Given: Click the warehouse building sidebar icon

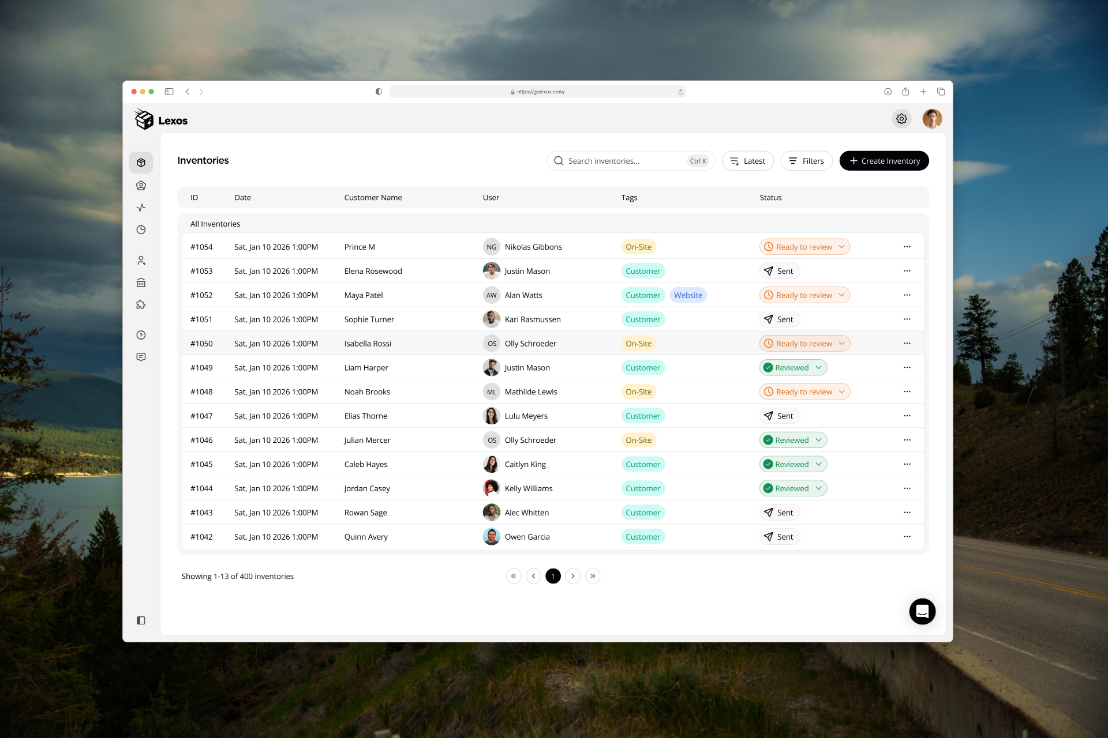Looking at the screenshot, I should click(141, 283).
